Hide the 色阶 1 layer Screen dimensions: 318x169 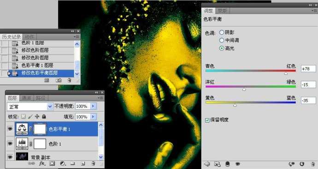10,144
